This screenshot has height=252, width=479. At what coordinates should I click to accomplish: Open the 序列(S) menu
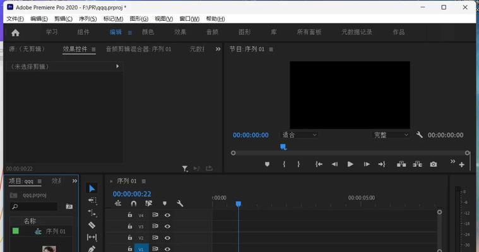click(x=88, y=19)
